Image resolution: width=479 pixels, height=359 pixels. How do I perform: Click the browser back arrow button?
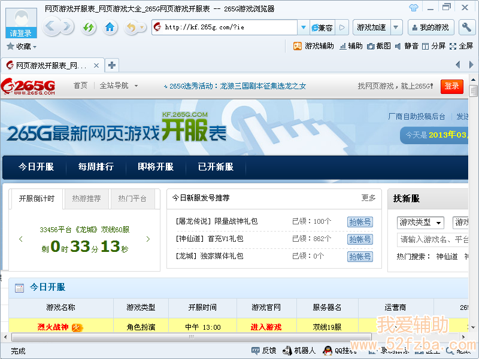point(50,27)
